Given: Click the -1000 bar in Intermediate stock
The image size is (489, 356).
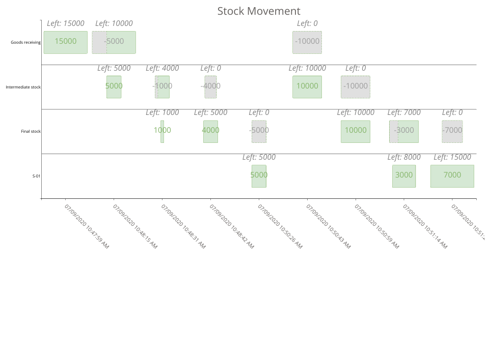Looking at the screenshot, I should (x=162, y=87).
